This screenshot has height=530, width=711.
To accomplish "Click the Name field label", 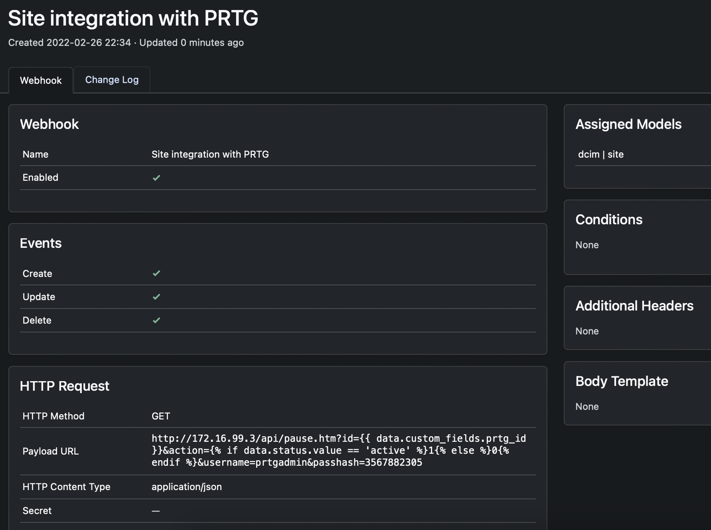I will point(36,154).
